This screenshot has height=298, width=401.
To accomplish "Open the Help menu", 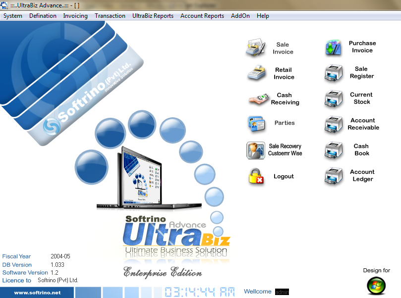I will click(x=263, y=16).
